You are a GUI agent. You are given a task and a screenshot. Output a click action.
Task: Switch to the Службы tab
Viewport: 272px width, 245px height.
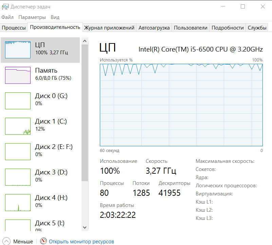pos(257,28)
